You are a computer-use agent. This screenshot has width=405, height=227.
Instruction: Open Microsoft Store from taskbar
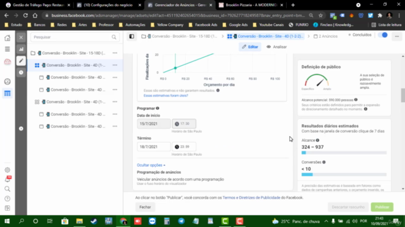[65, 221]
